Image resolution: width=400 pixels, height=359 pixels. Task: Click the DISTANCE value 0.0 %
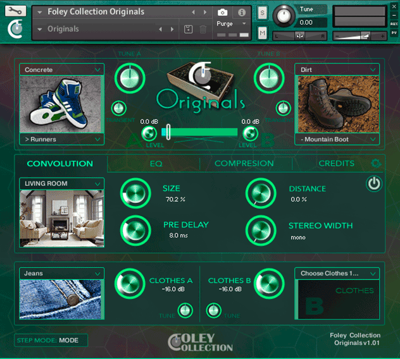pyautogui.click(x=299, y=200)
